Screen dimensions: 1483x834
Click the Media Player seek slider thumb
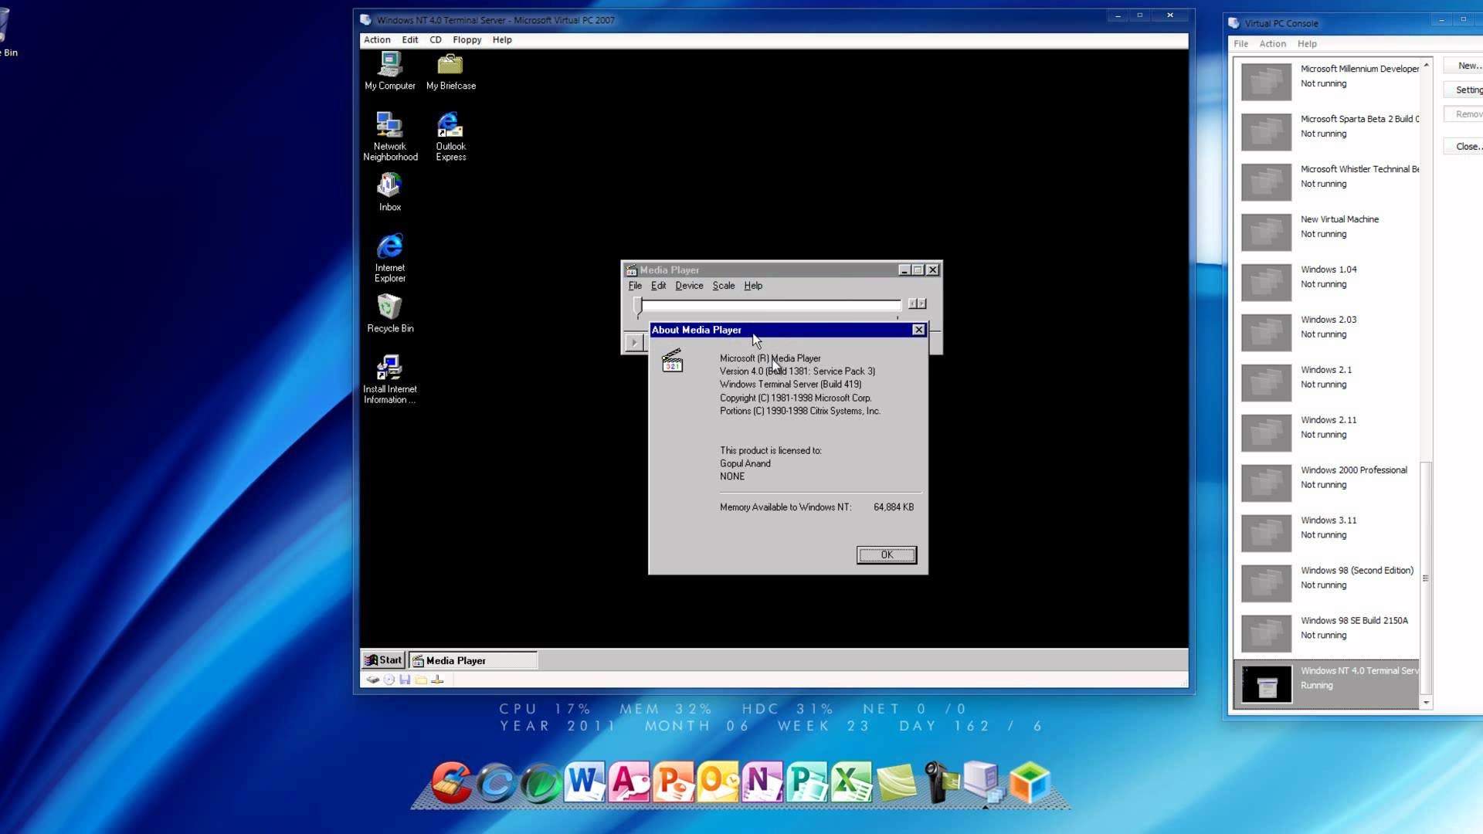pos(638,307)
